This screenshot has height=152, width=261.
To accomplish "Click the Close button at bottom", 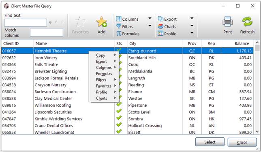I will click(242, 142).
